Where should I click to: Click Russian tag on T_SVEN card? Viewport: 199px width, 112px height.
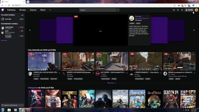(x=114, y=79)
